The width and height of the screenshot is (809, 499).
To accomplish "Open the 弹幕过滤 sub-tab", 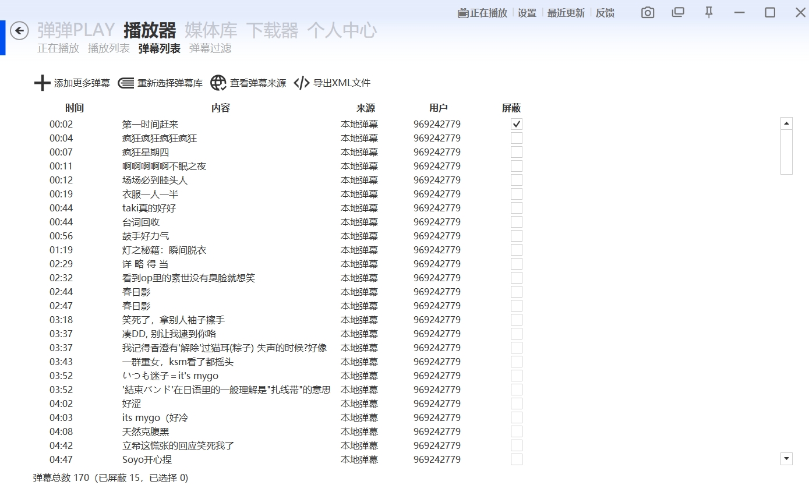I will click(x=209, y=48).
